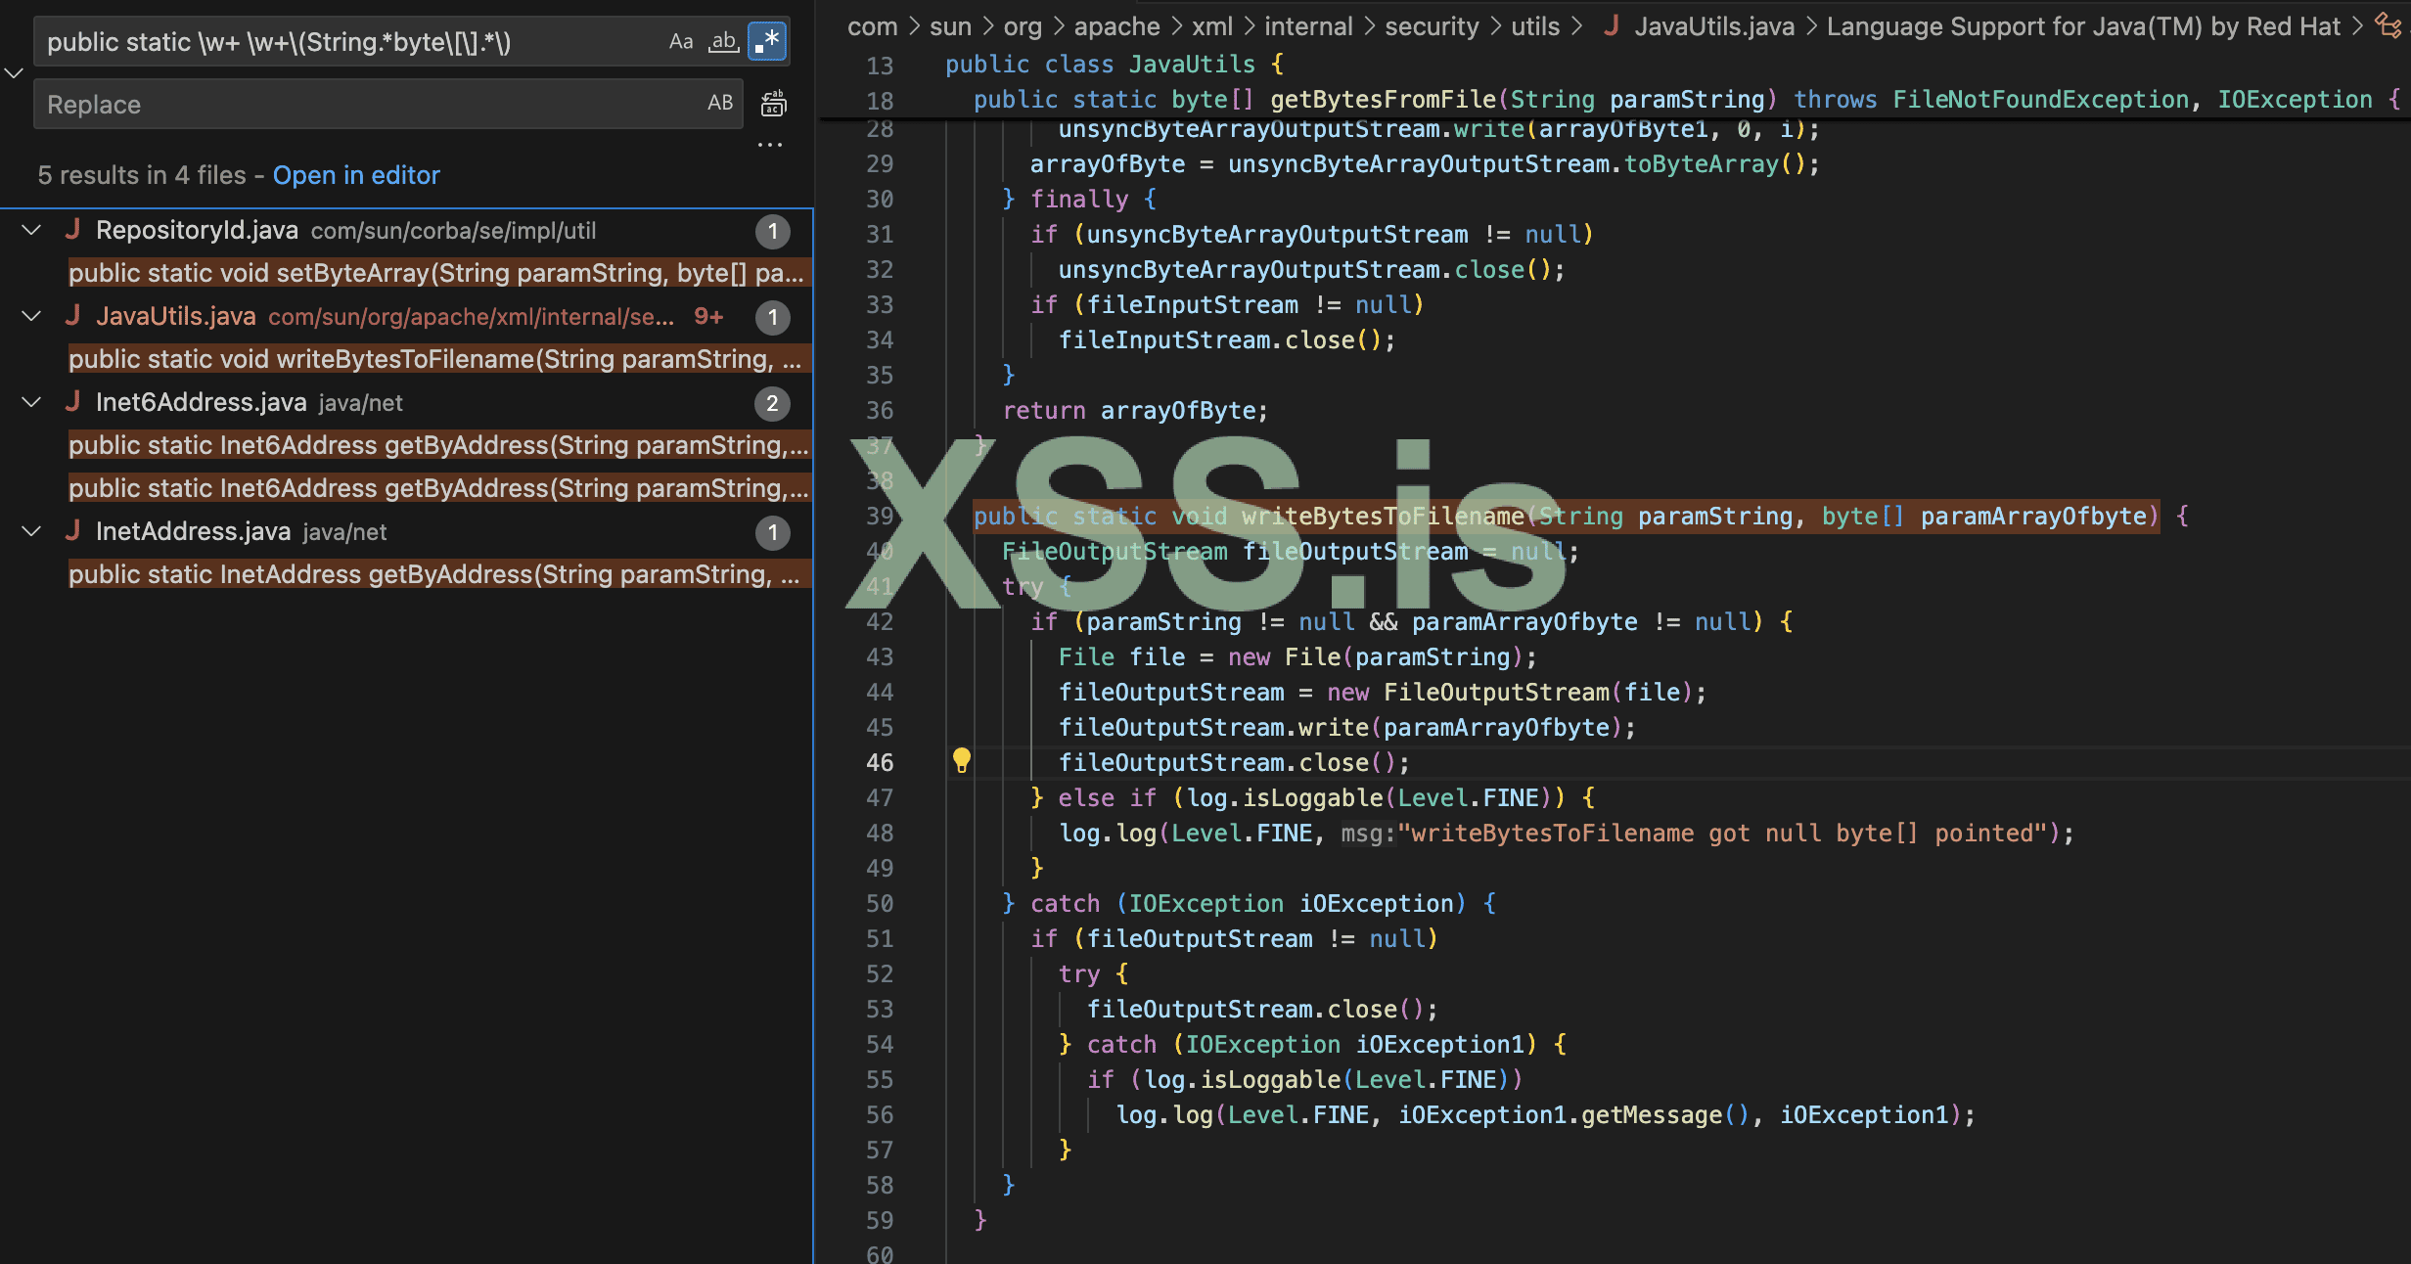
Task: Toggle Match Whole Word option
Action: [723, 41]
